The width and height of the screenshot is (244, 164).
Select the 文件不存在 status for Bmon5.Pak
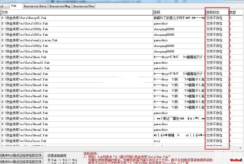[x=214, y=91]
